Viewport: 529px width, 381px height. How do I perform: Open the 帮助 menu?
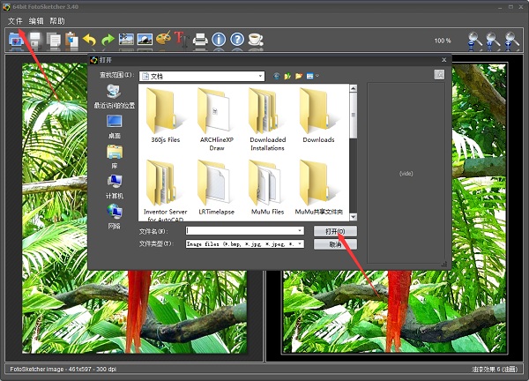tap(57, 20)
